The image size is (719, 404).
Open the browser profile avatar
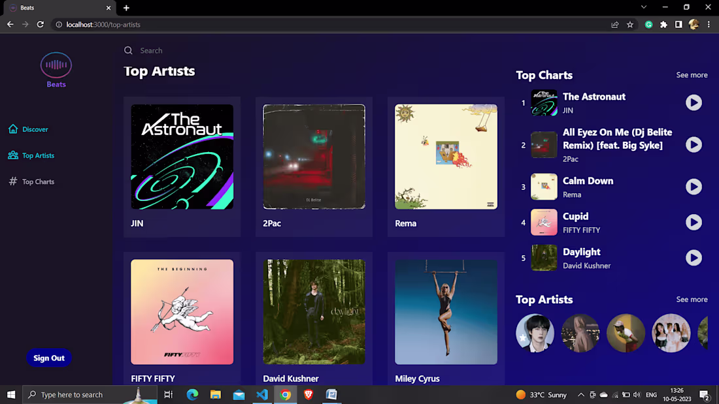(x=694, y=24)
